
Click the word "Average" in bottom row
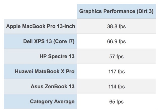[x=64, y=102]
